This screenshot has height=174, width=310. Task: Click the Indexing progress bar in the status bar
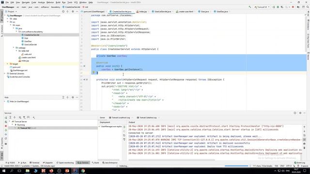(x=236, y=166)
